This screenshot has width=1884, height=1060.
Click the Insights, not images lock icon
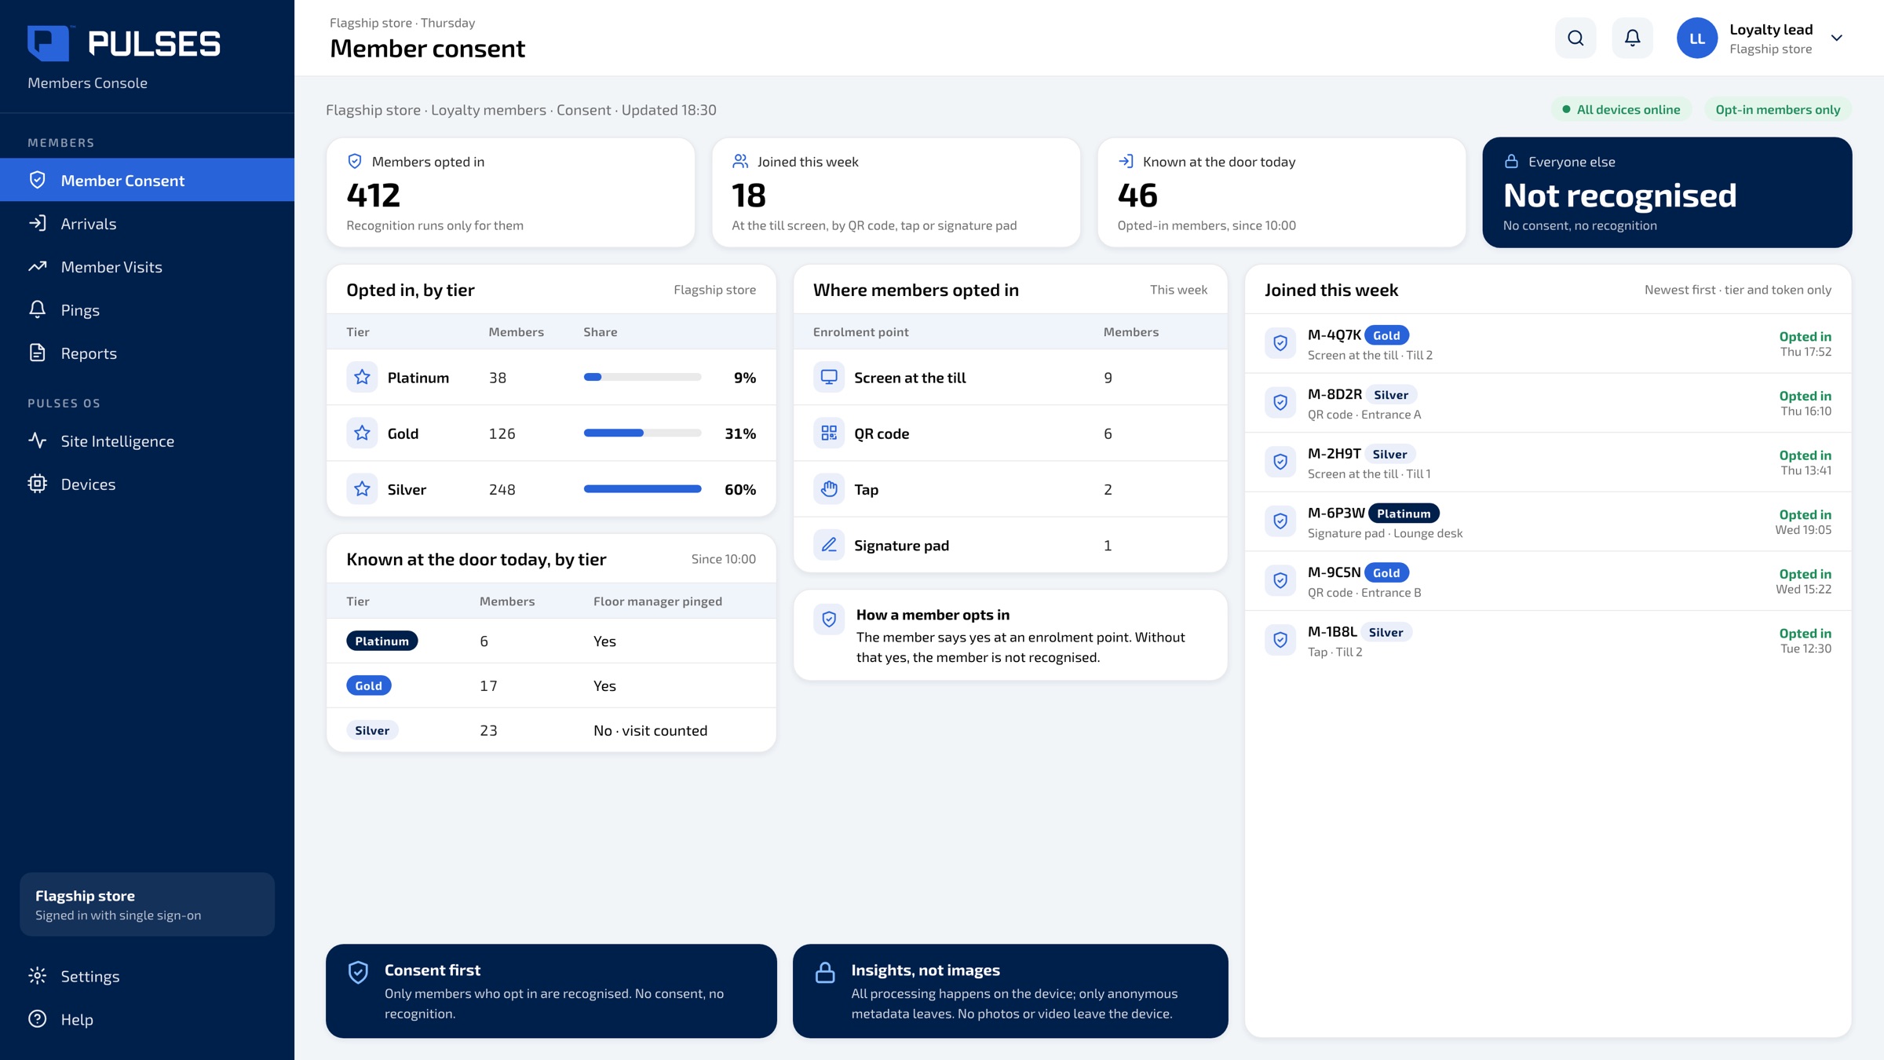825,972
